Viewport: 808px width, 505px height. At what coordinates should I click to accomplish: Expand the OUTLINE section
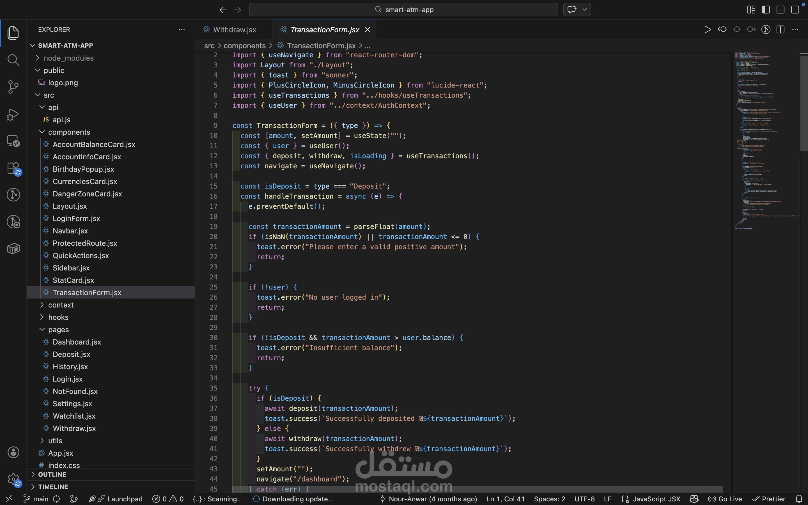(x=52, y=474)
